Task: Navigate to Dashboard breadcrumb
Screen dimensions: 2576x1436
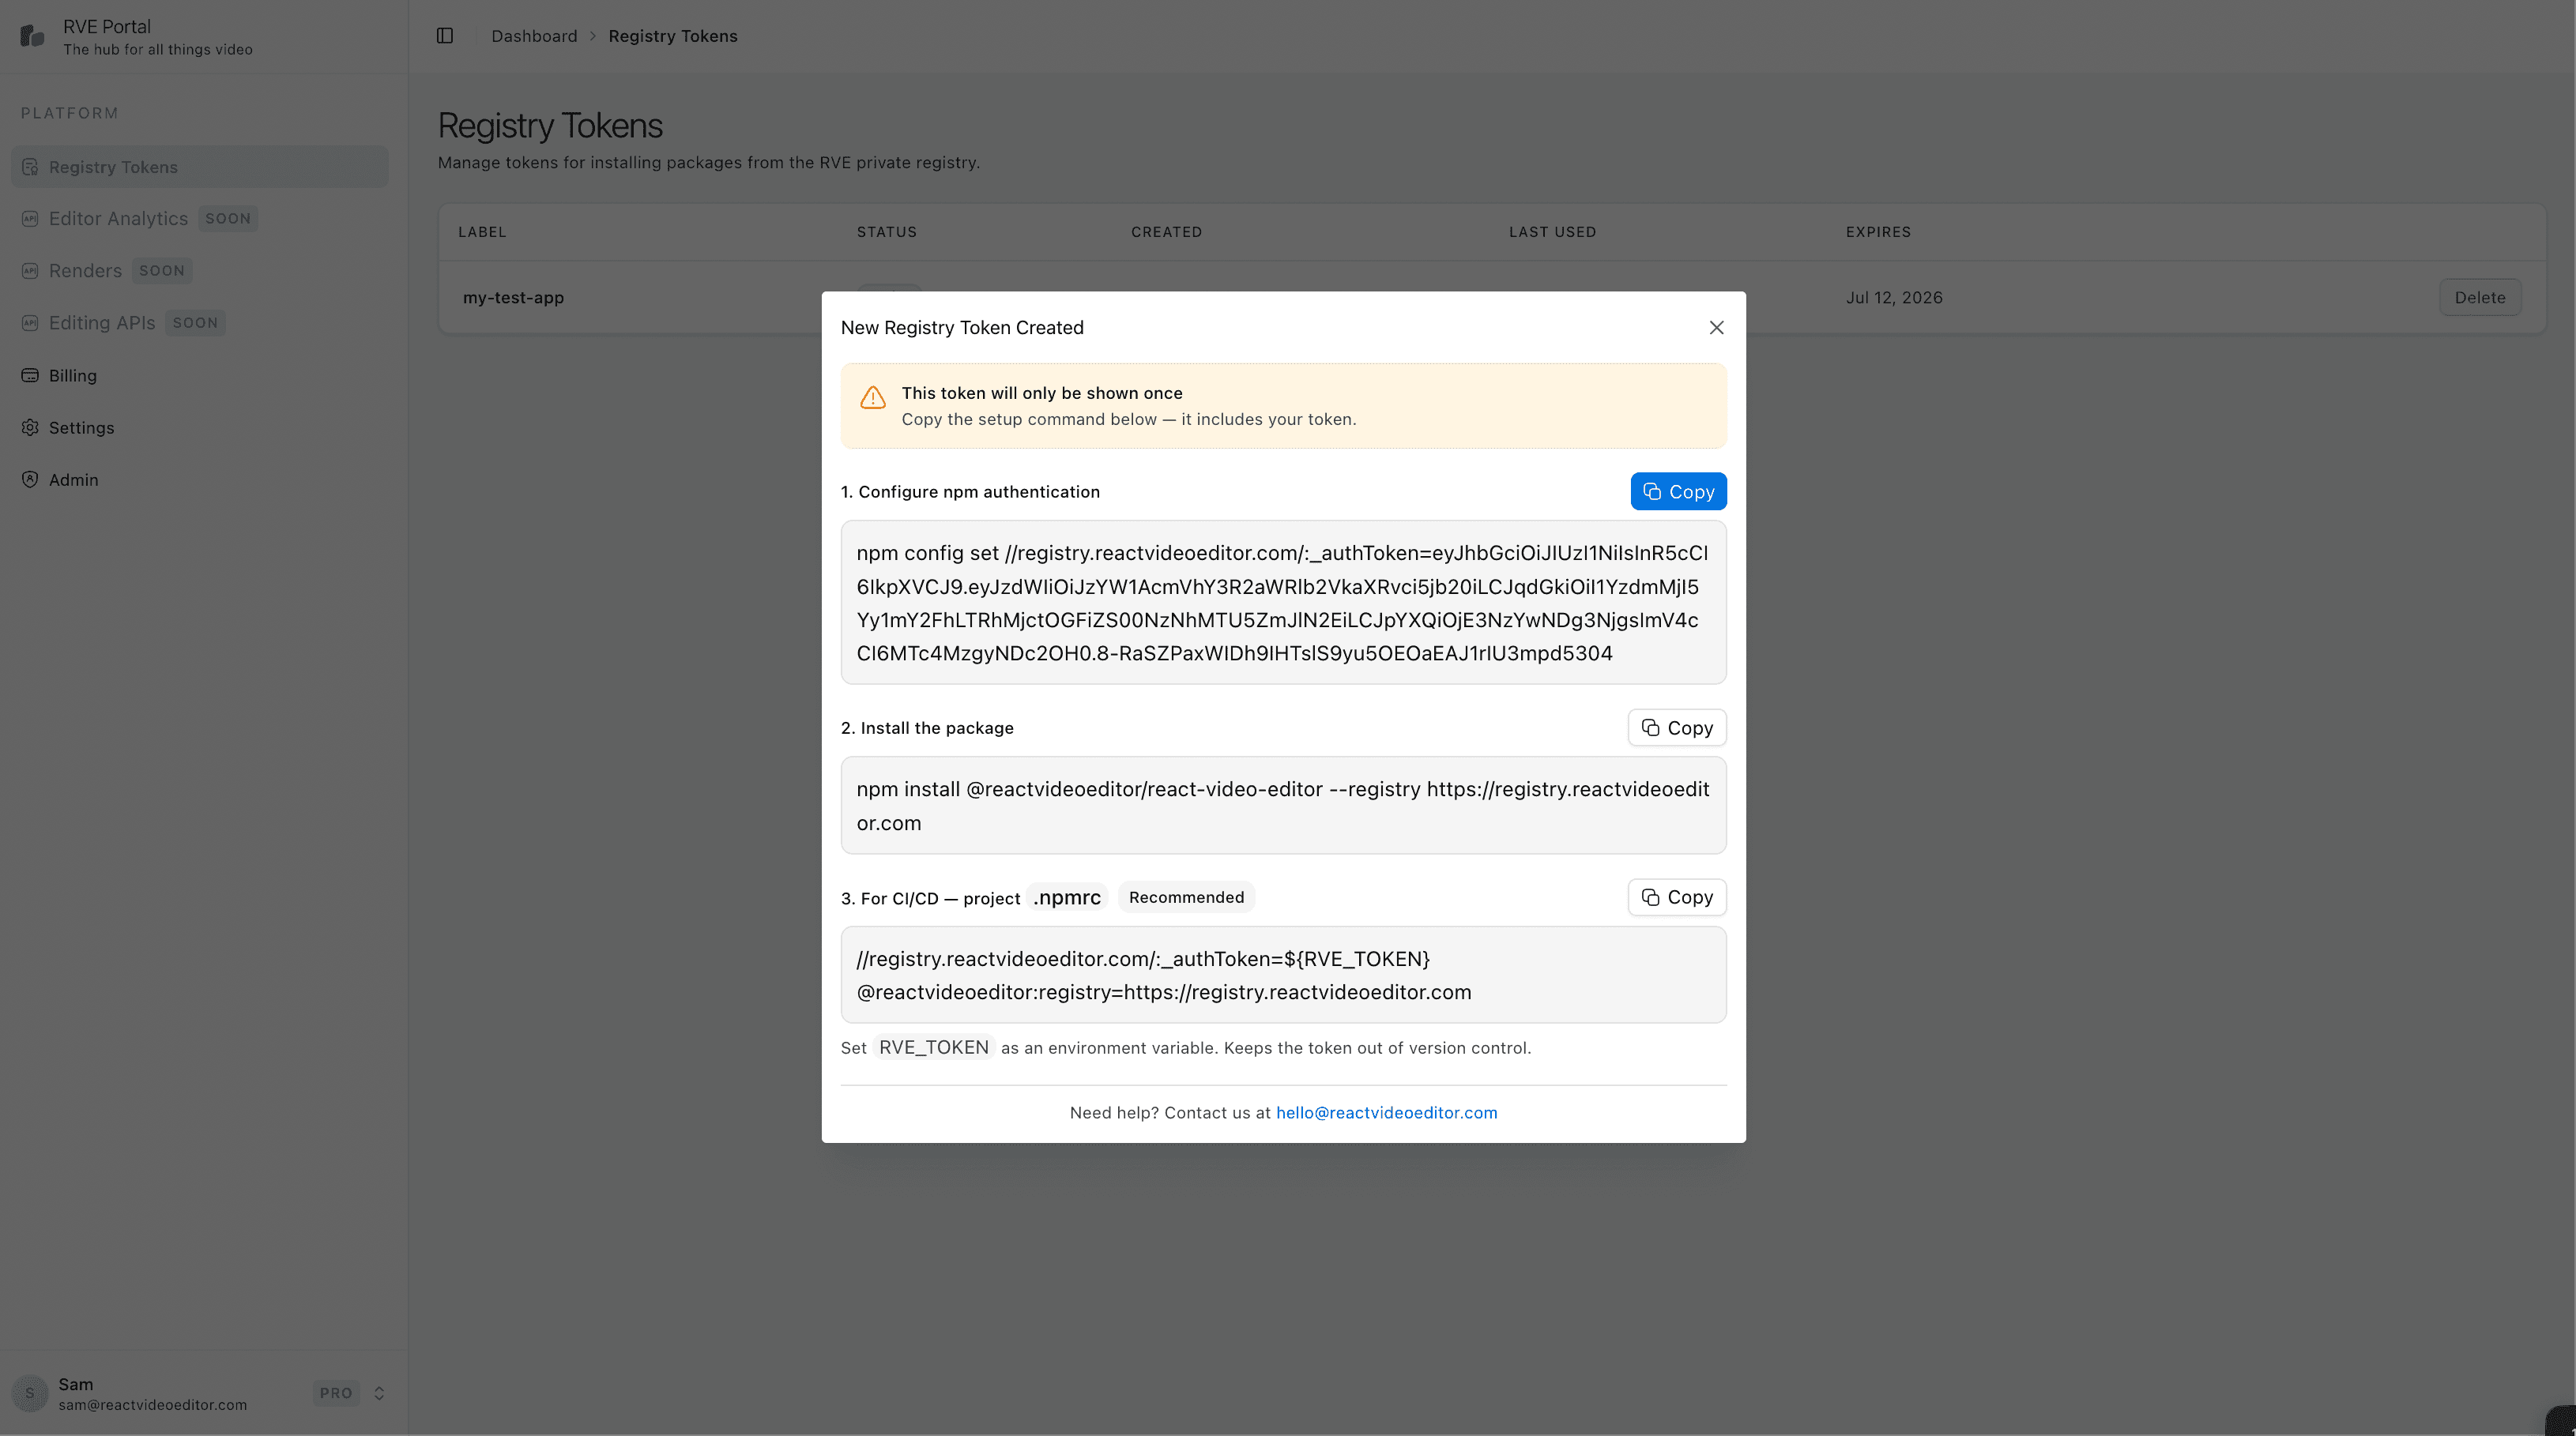Action: (534, 35)
